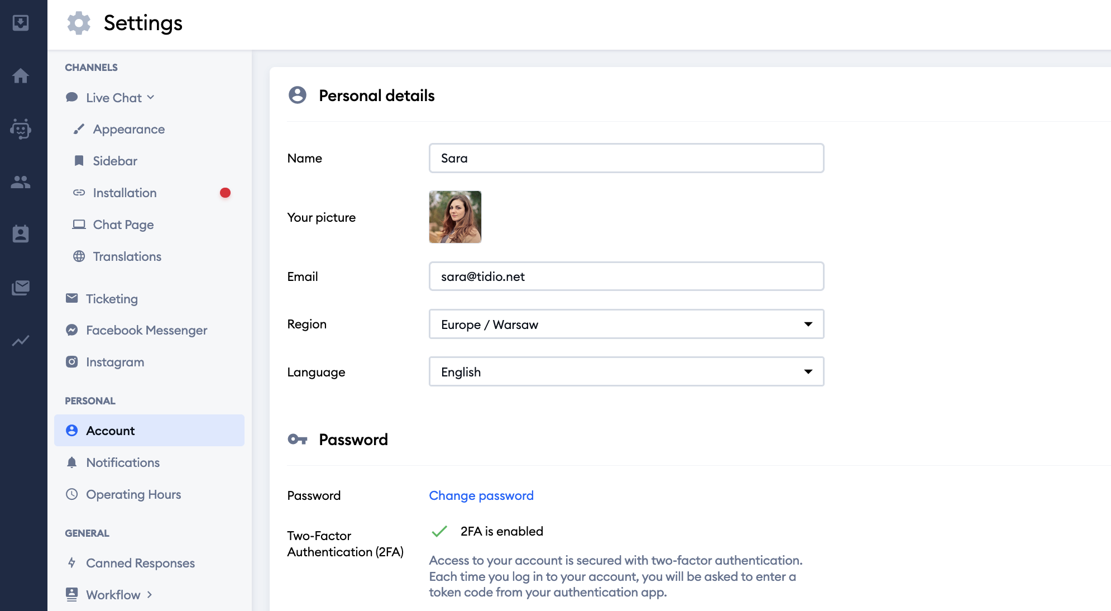Click the CHANNELS section label
The image size is (1111, 611).
pos(91,68)
